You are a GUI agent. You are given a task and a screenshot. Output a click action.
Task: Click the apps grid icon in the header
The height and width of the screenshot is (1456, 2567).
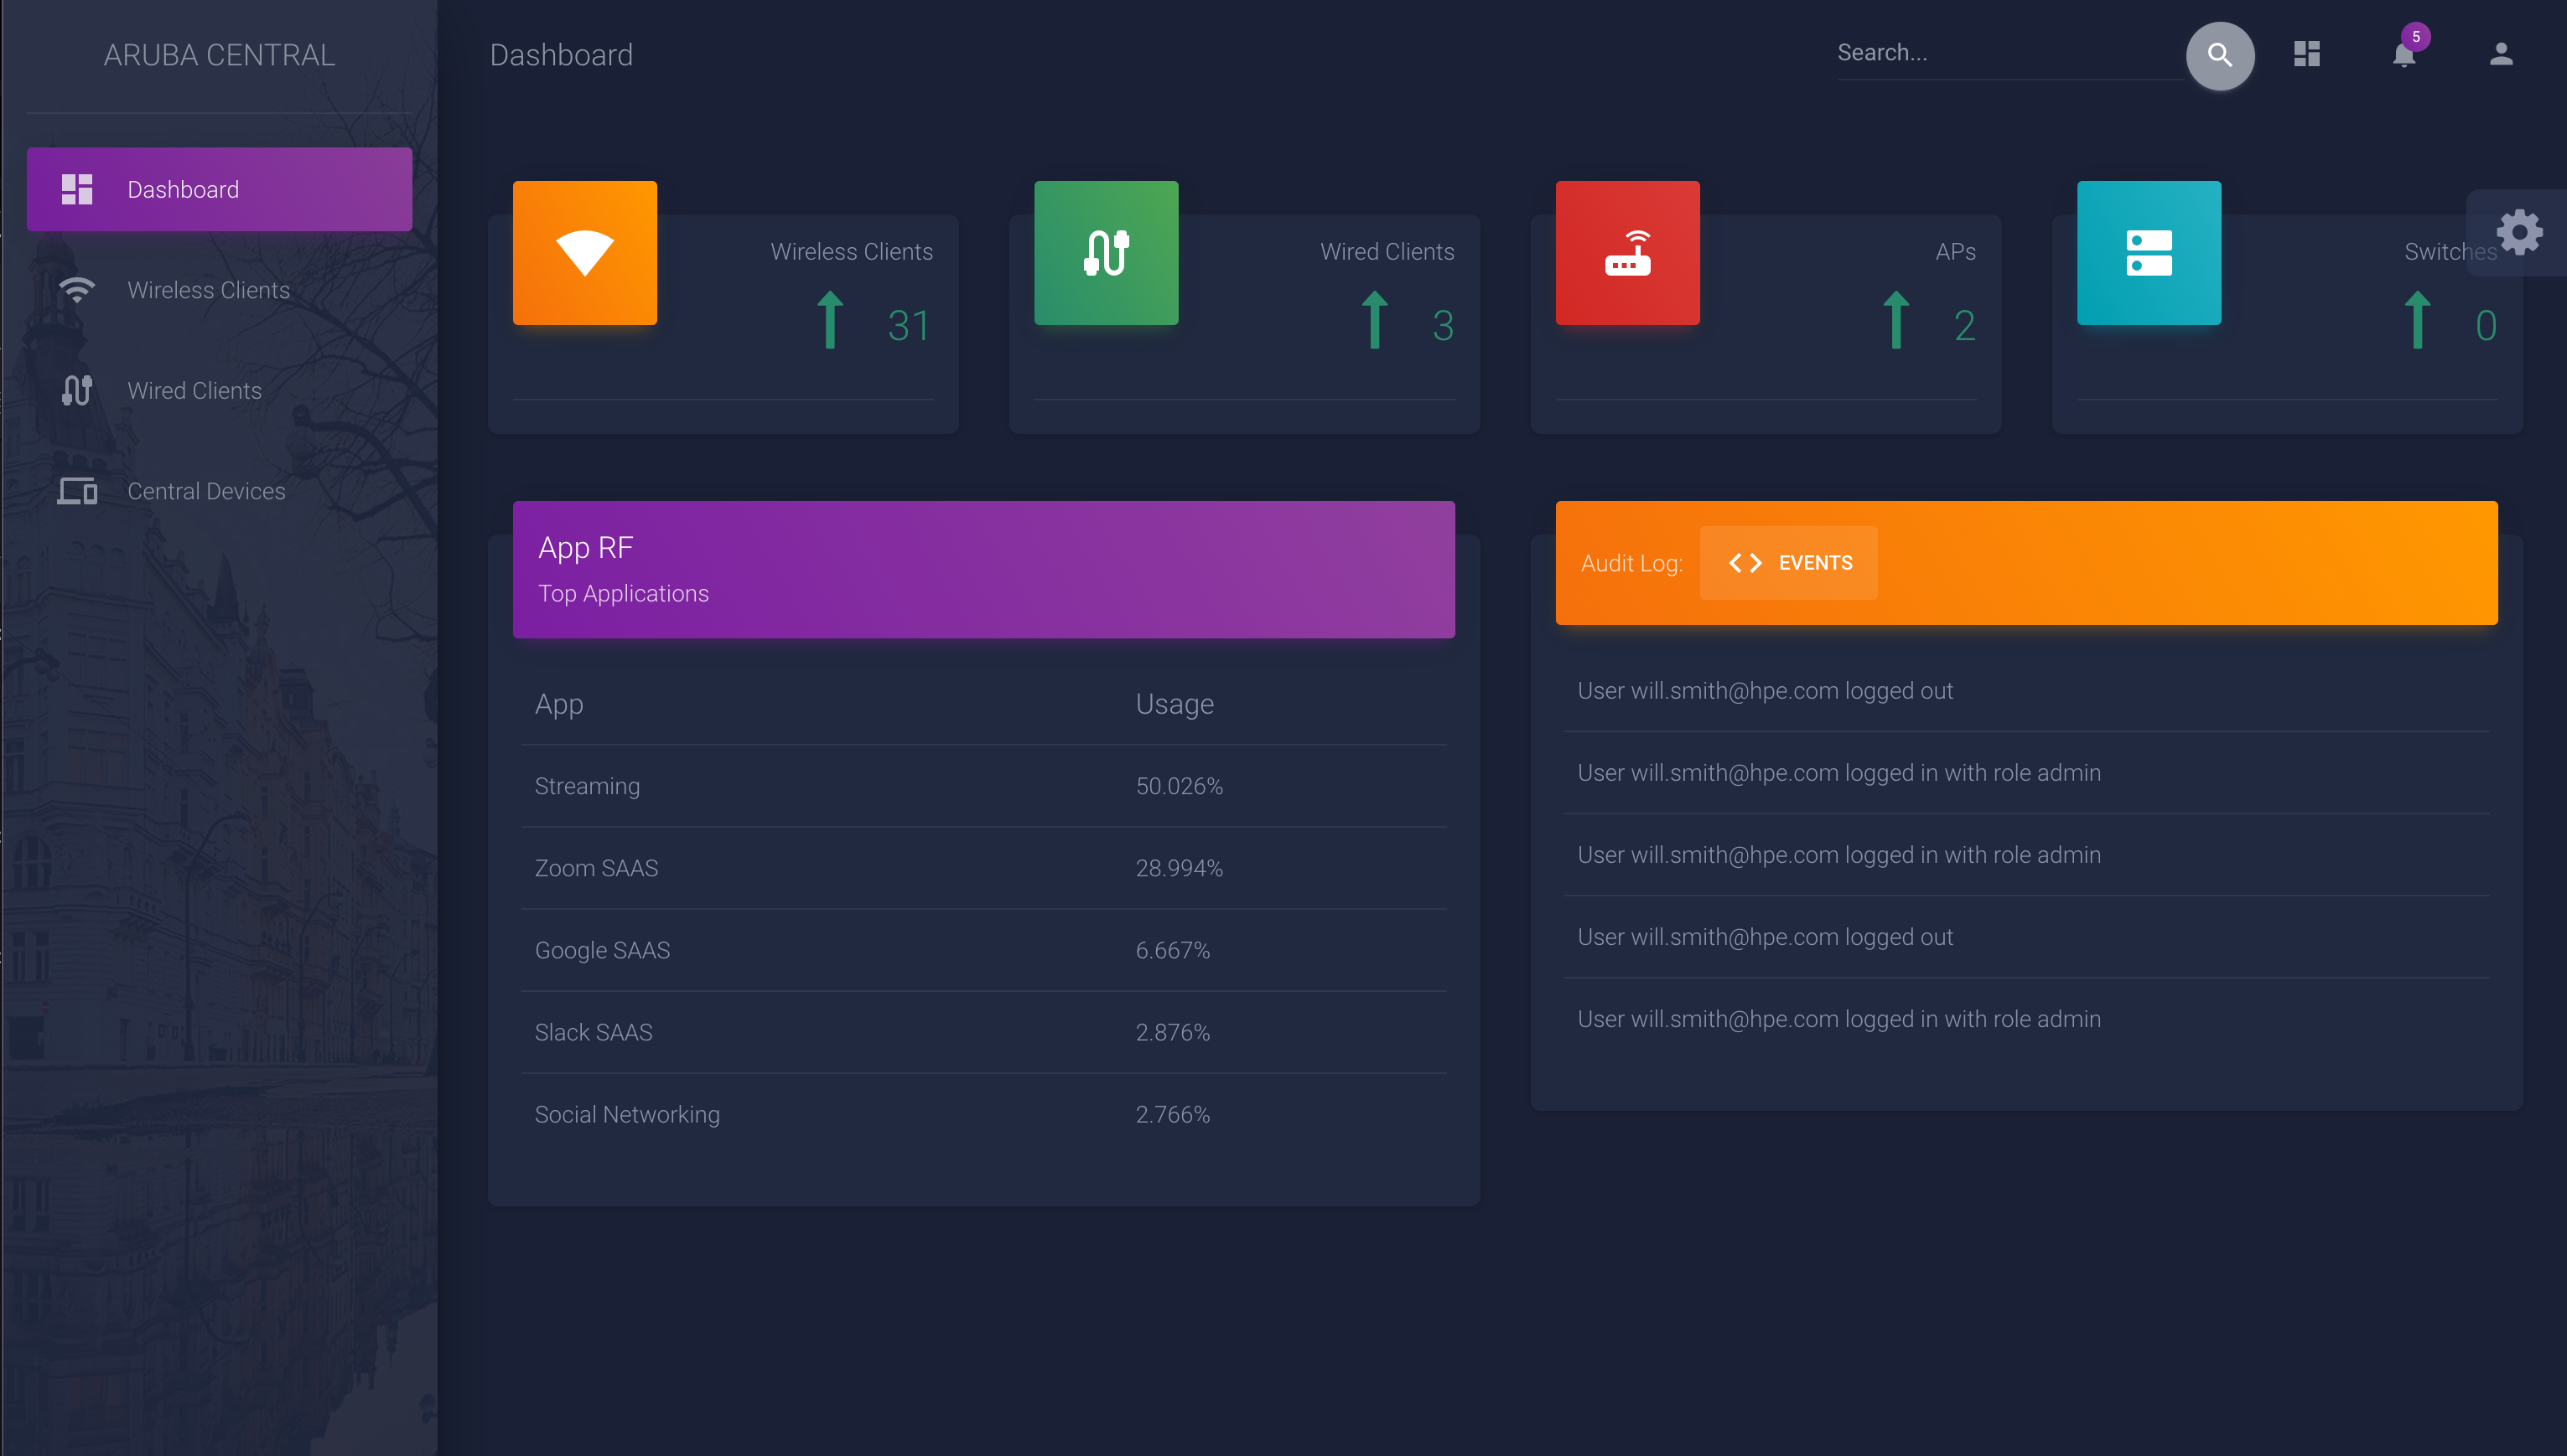[2307, 55]
